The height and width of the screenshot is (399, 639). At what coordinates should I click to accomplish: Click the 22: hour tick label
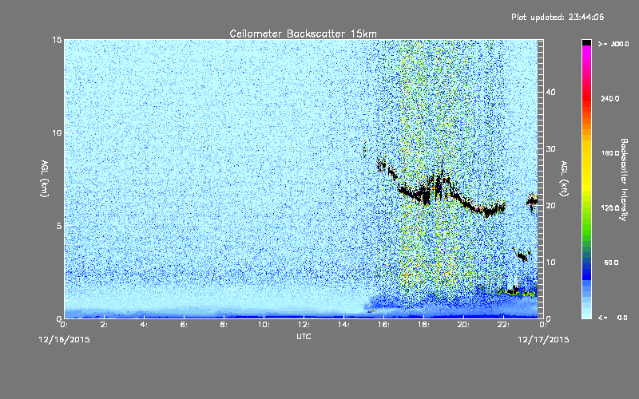point(503,325)
